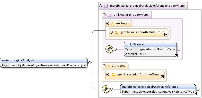Follow the reference arrow on upper gml:AssociationAttributeGroup
Image resolution: width=202 pixels, height=98 pixels.
pos(166,35)
